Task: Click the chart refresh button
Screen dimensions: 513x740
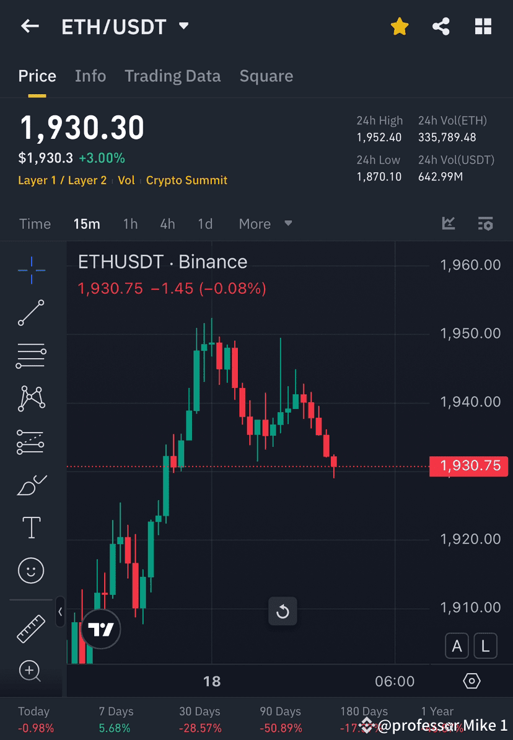Action: pos(283,611)
